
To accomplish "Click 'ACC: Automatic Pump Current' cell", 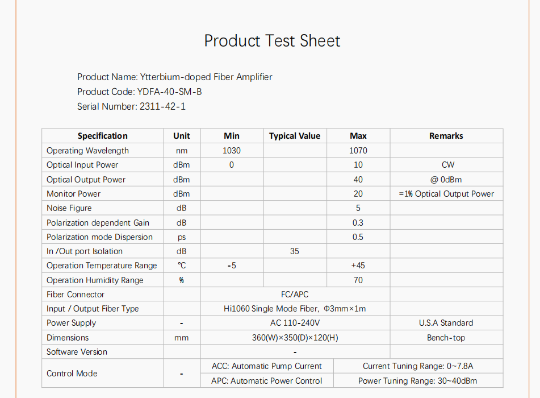I will 267,366.
